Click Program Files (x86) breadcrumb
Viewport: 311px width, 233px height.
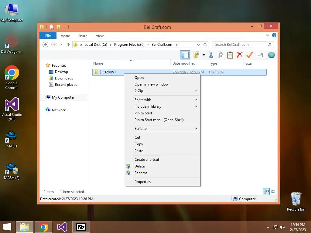(x=129, y=45)
